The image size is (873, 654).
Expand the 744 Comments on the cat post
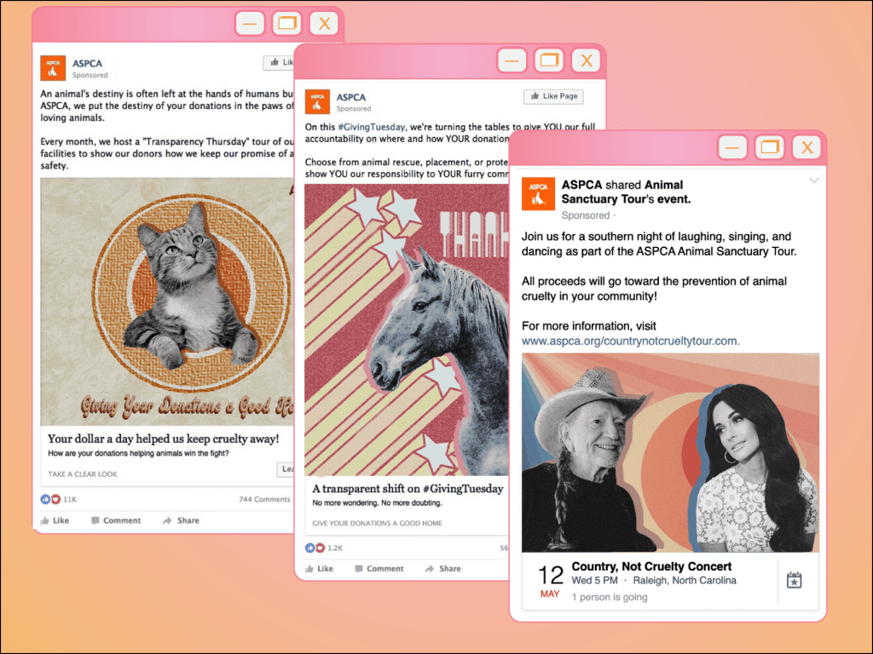(x=264, y=499)
